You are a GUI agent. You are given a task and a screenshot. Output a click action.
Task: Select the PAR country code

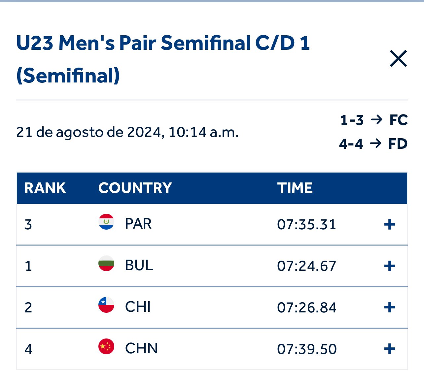click(x=138, y=224)
